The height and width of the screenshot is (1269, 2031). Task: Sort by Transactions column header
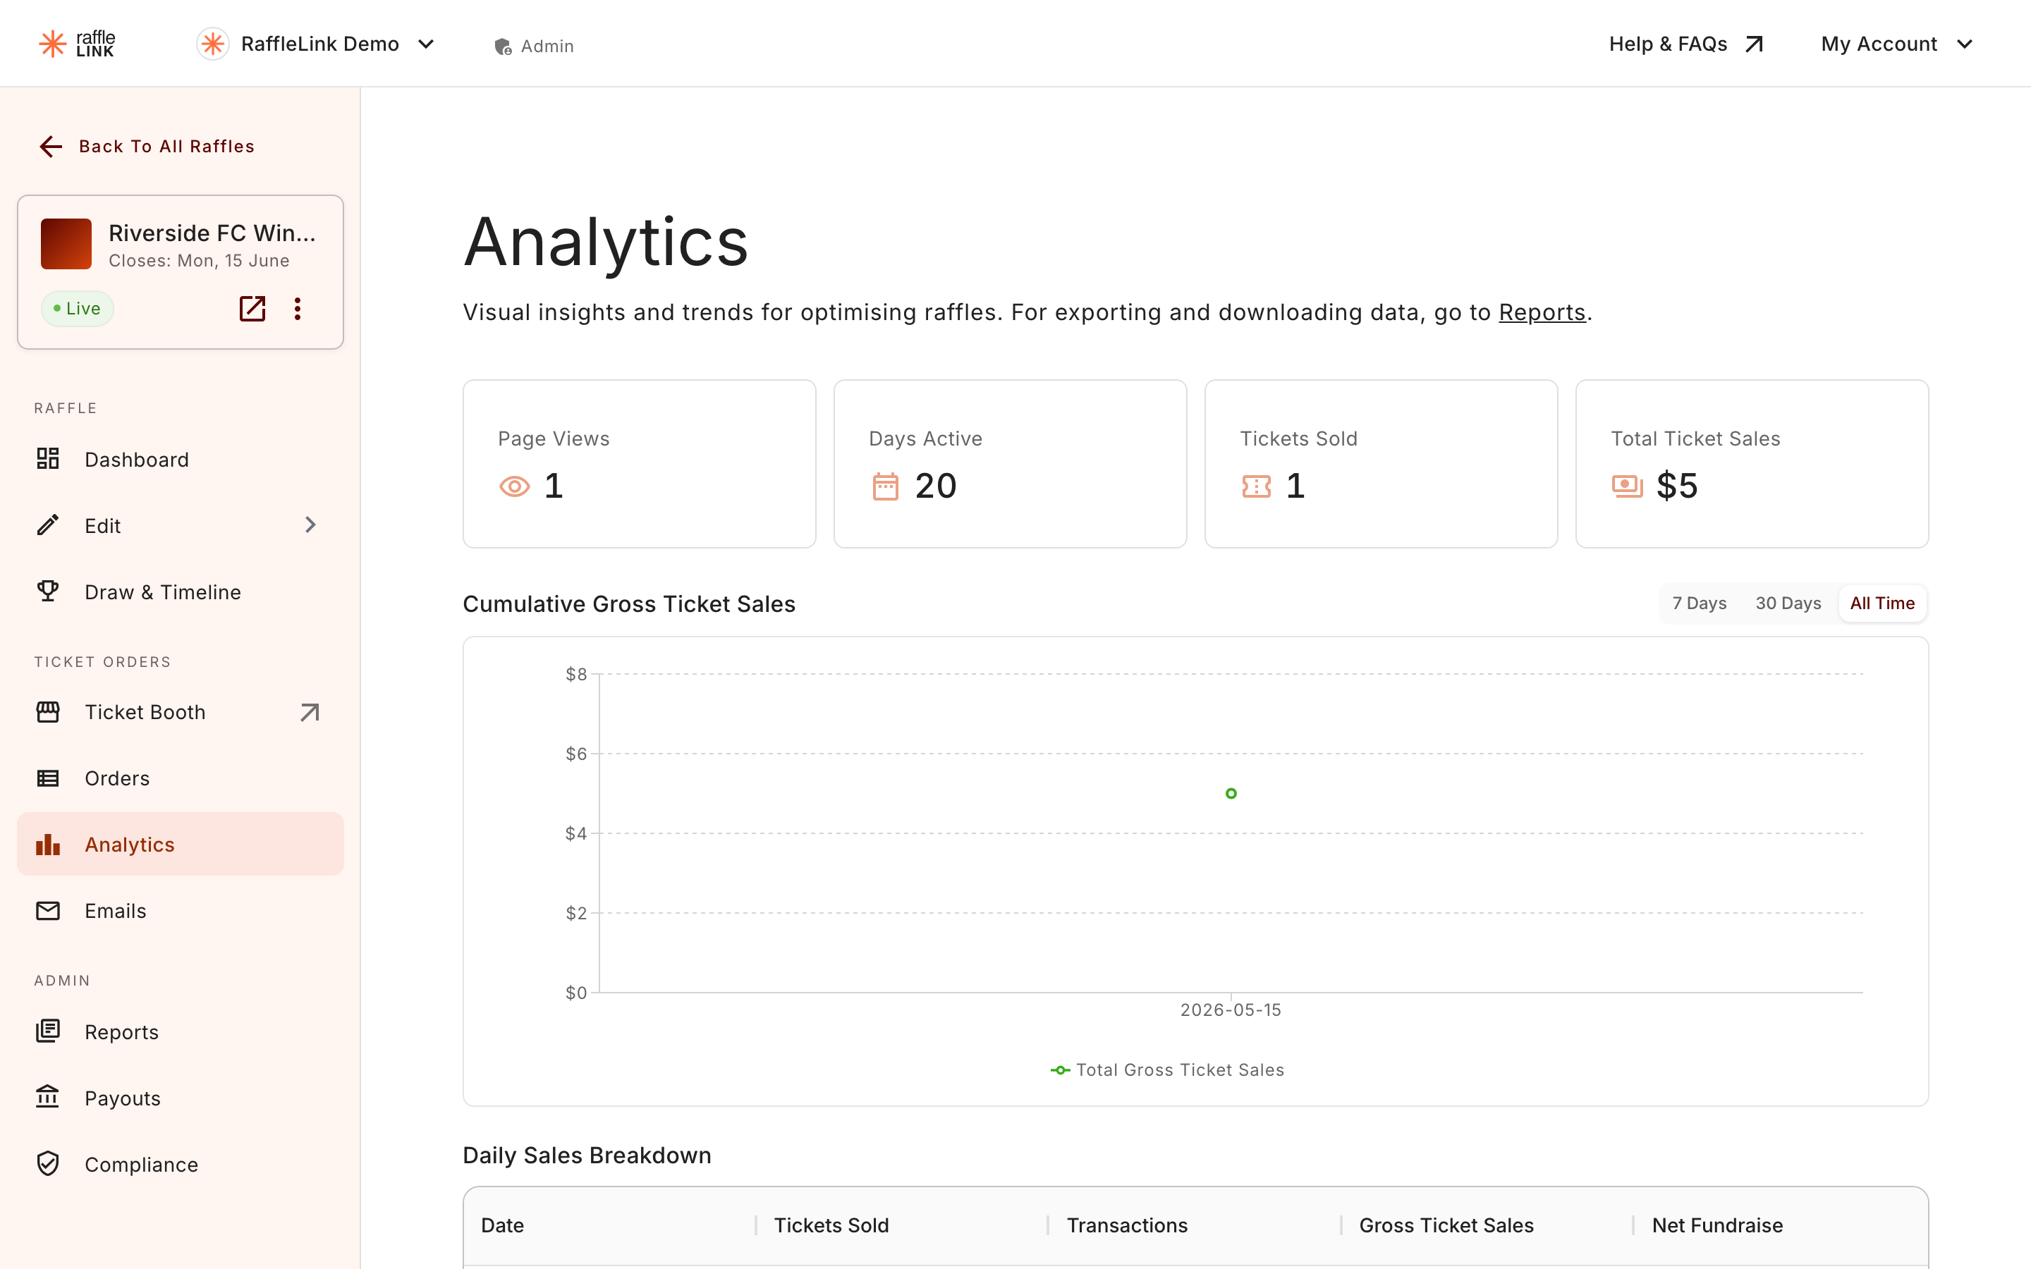pyautogui.click(x=1127, y=1225)
